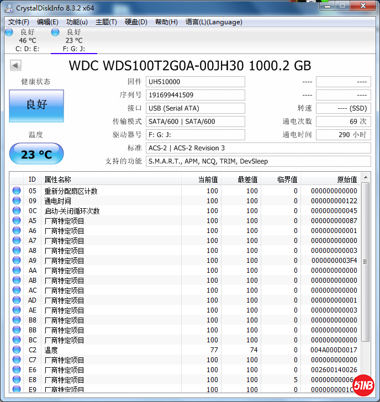380x402 pixels.
Task: Click the scroll down arrow of attribute list
Action: pyautogui.click(x=366, y=389)
